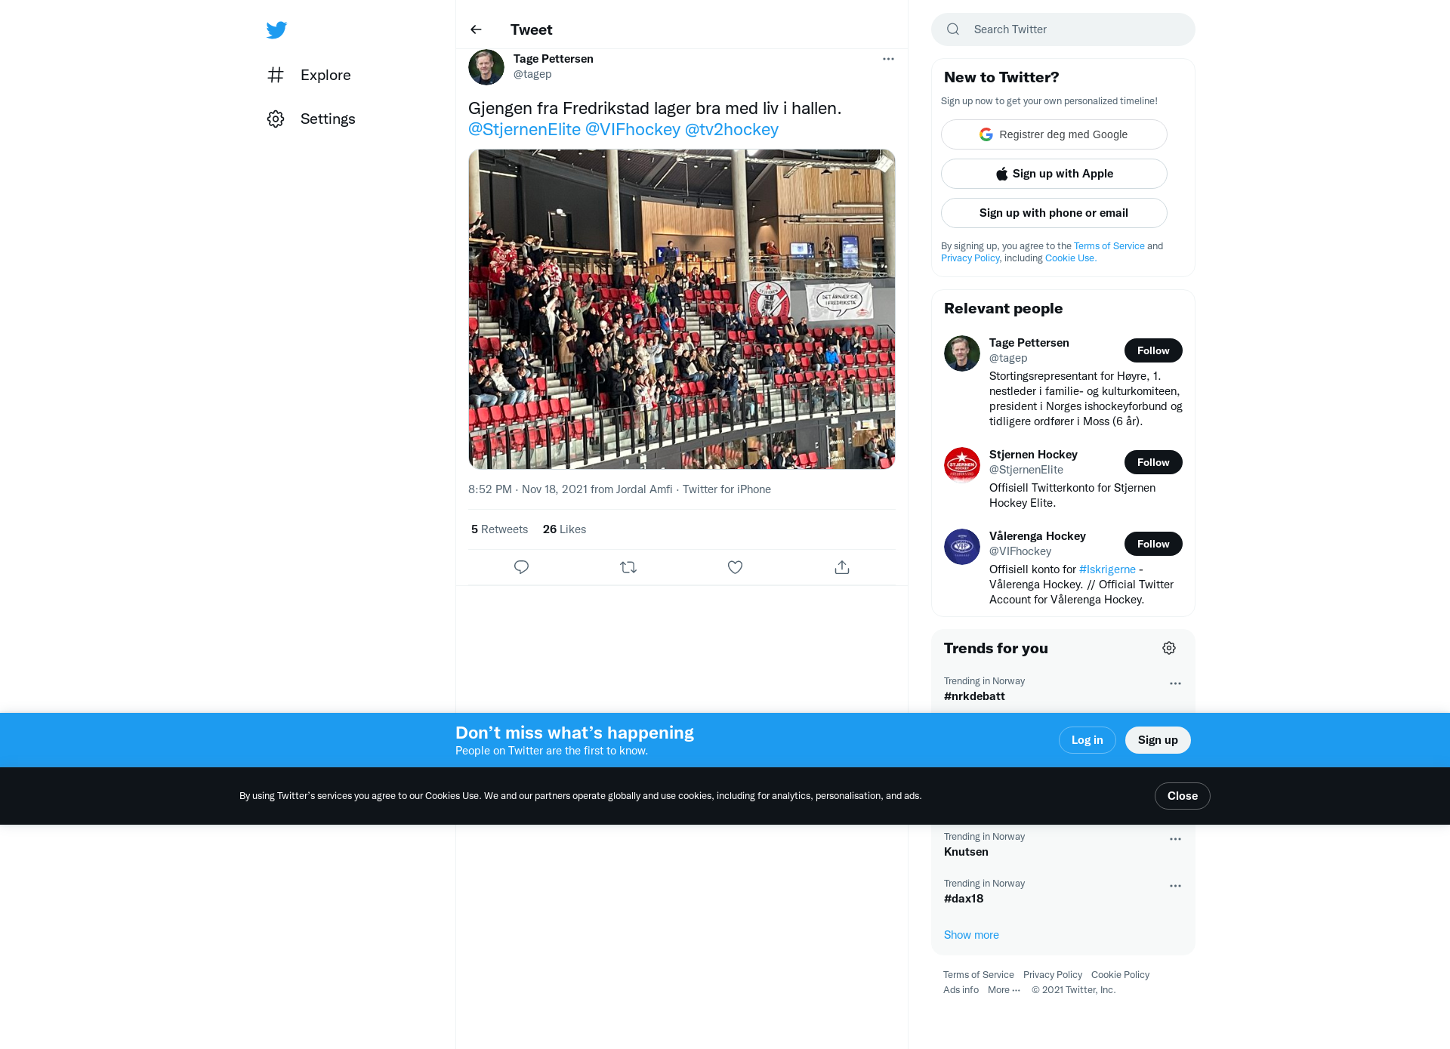Share the tweet via the share icon
Screen dimensions: 1450x1049
click(x=842, y=567)
